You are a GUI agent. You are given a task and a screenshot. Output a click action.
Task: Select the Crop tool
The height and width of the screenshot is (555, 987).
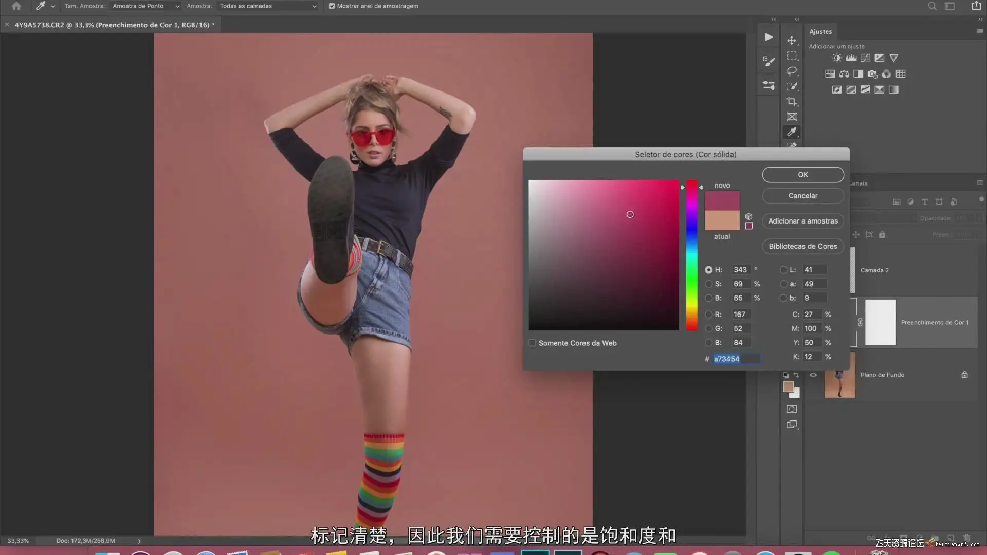point(792,102)
